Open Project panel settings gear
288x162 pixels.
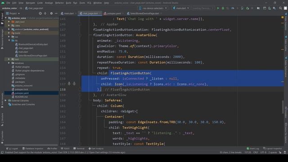pyautogui.click(x=51, y=13)
